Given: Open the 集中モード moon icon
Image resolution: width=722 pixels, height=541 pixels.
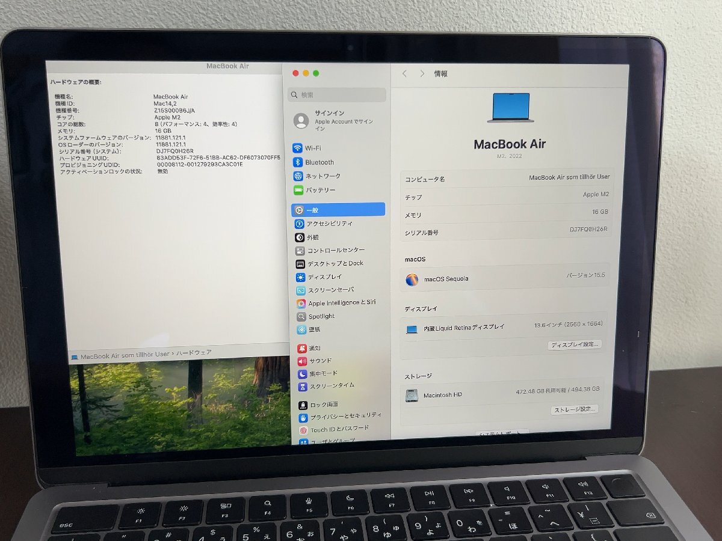Looking at the screenshot, I should pyautogui.click(x=303, y=374).
